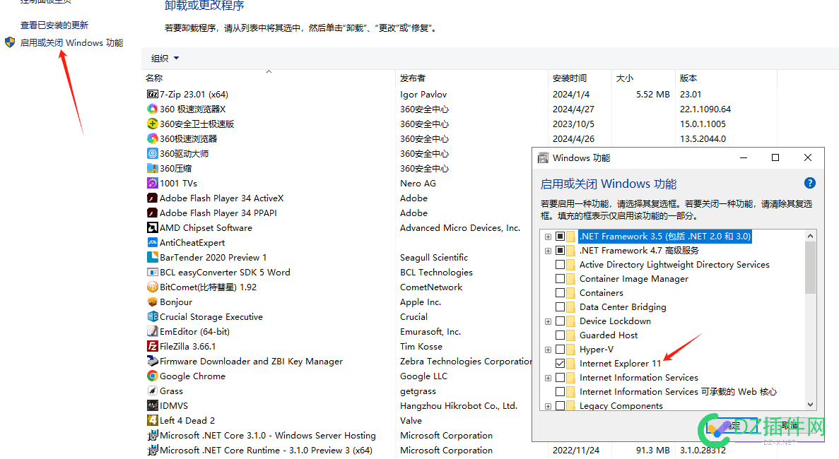
Task: Click the Firmware Downloader and ZBI Key Manager icon
Action: click(153, 362)
